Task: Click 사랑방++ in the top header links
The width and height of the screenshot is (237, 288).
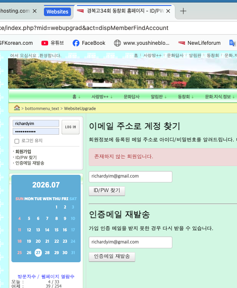Action: [x=153, y=55]
